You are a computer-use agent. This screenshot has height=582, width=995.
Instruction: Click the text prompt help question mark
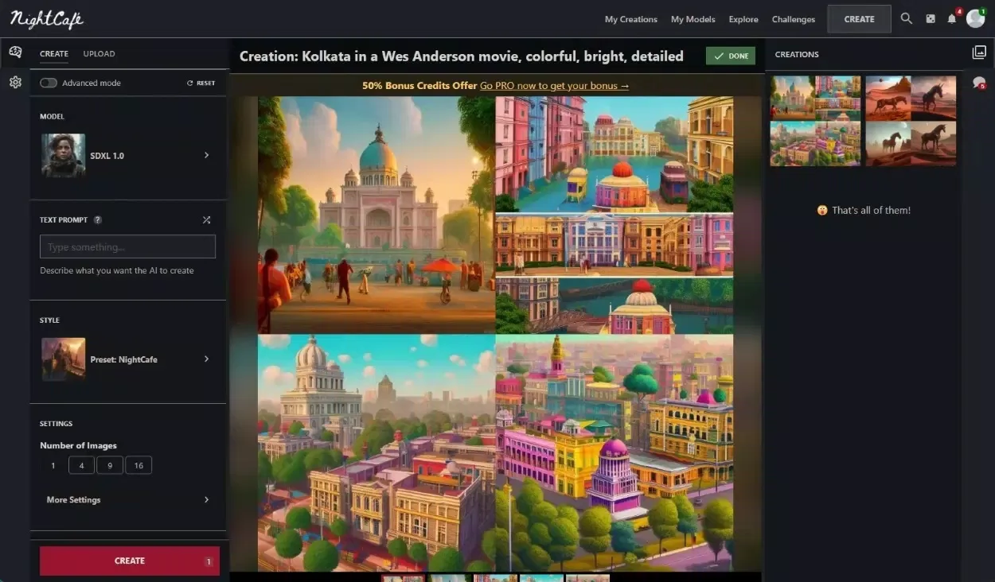[98, 220]
